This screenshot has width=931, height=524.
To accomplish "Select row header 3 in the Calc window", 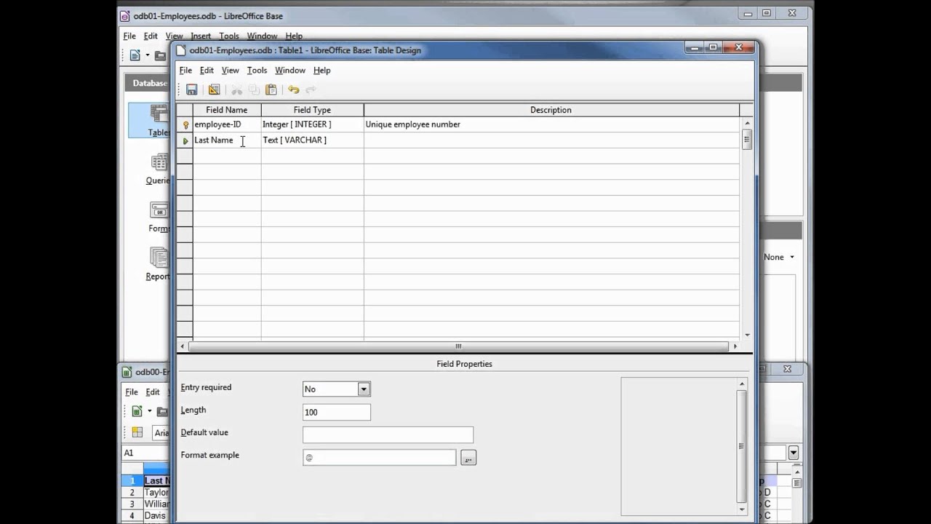I will 132,504.
